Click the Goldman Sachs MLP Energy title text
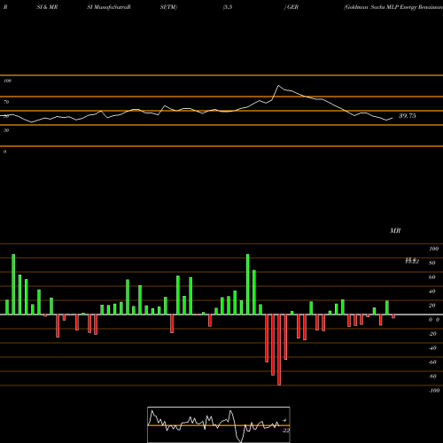This screenshot has height=443, width=443. pos(393,7)
